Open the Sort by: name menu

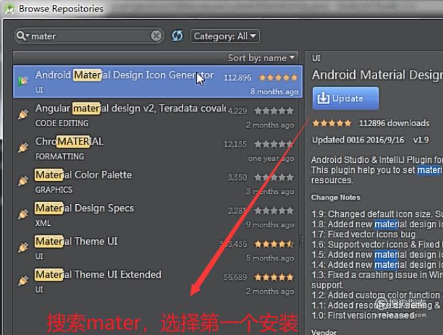(x=261, y=58)
